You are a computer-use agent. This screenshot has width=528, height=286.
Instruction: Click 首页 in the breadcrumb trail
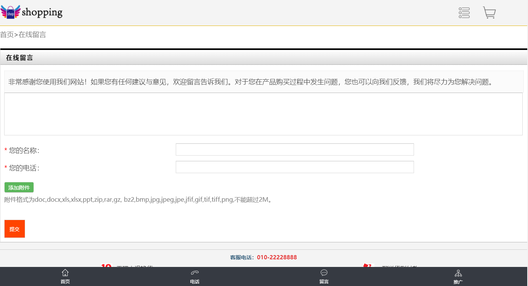[7, 35]
